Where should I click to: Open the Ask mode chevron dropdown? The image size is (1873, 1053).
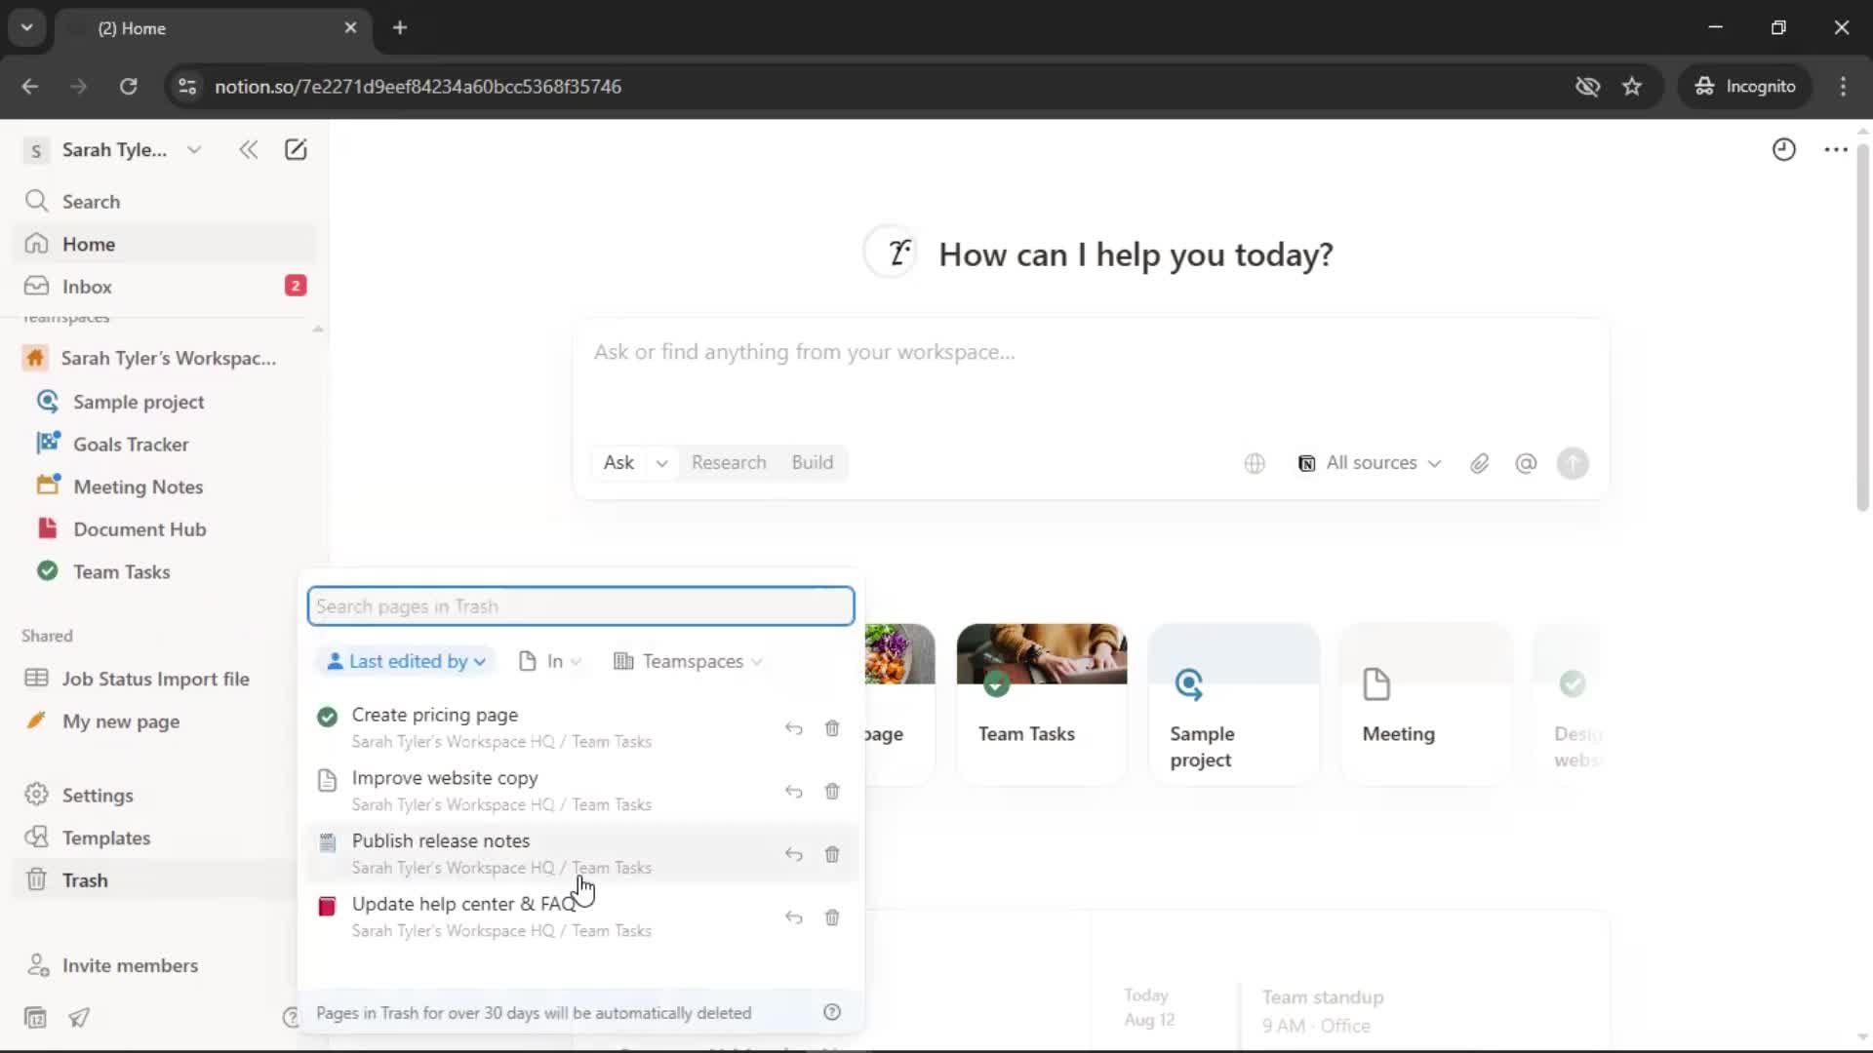click(x=662, y=463)
